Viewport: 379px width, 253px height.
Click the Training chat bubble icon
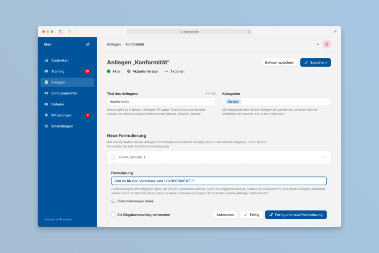click(46, 71)
